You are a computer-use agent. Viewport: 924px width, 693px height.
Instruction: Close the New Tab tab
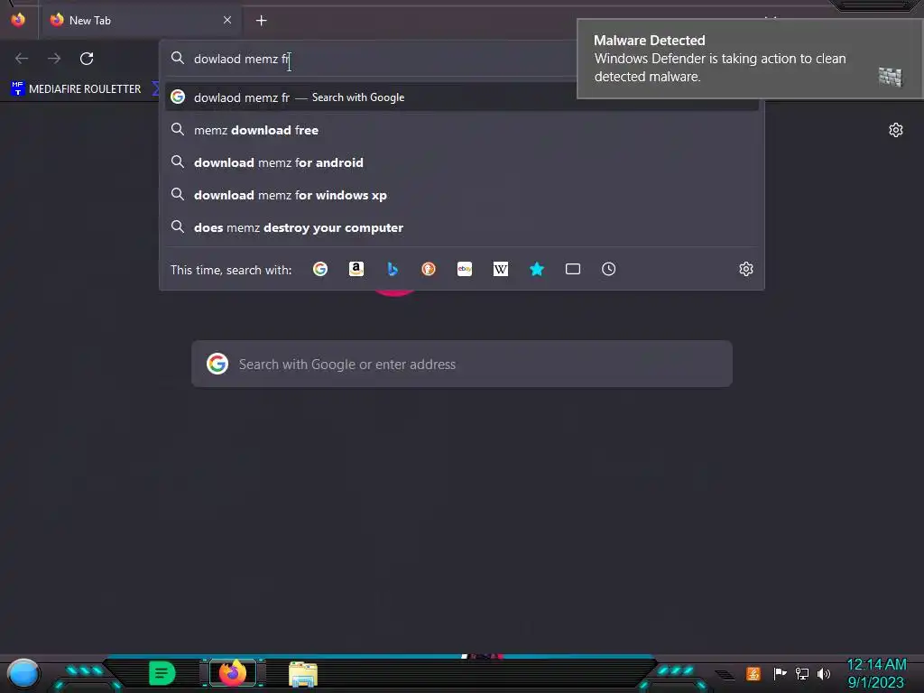point(227,20)
